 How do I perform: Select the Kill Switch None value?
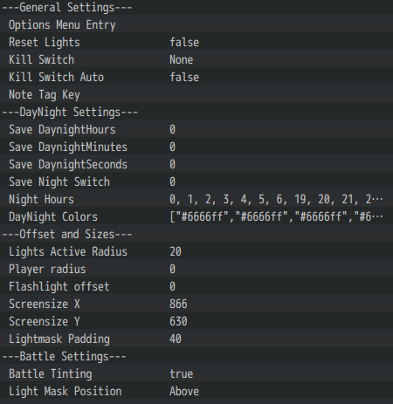coord(181,60)
